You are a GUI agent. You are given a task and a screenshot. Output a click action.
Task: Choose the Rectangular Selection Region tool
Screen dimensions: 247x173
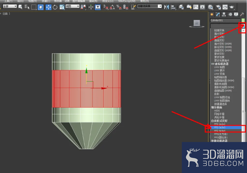[34, 7]
